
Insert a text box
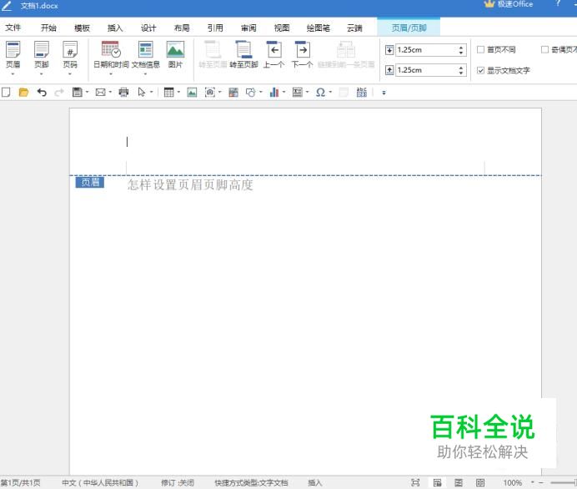click(x=298, y=92)
